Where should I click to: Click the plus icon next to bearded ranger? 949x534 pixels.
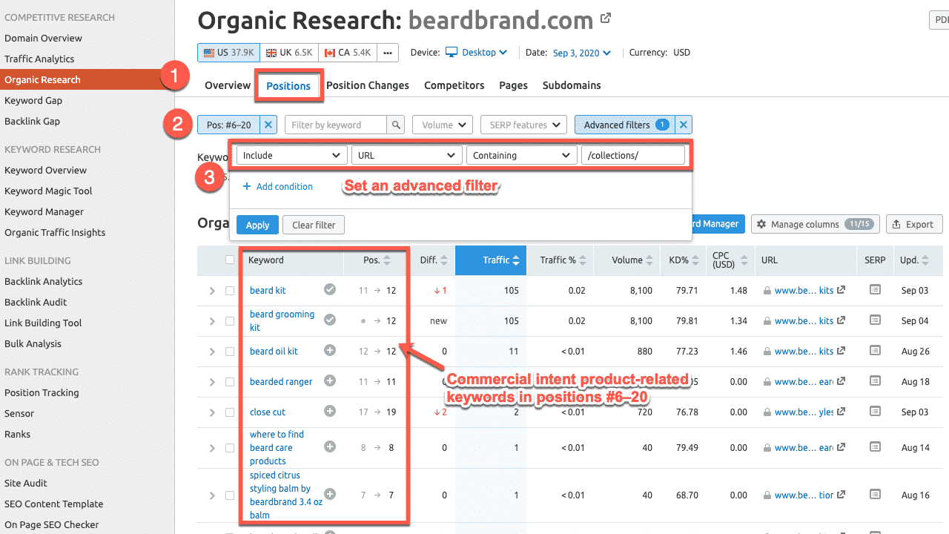click(x=330, y=381)
